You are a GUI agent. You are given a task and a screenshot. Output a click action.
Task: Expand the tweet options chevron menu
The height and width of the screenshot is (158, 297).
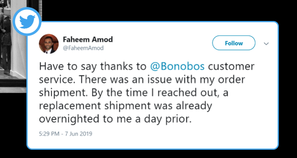coord(266,44)
